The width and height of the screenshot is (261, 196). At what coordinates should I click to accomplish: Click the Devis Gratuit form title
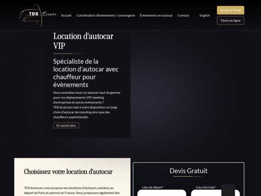click(x=188, y=171)
